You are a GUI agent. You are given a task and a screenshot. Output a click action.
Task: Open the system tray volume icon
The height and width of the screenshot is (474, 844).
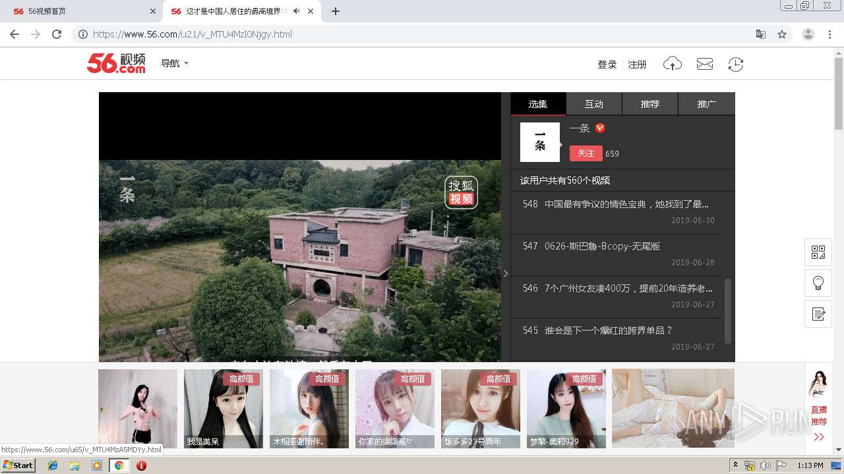point(765,465)
